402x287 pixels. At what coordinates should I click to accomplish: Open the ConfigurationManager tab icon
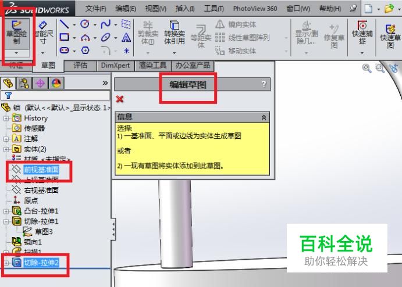[40, 83]
